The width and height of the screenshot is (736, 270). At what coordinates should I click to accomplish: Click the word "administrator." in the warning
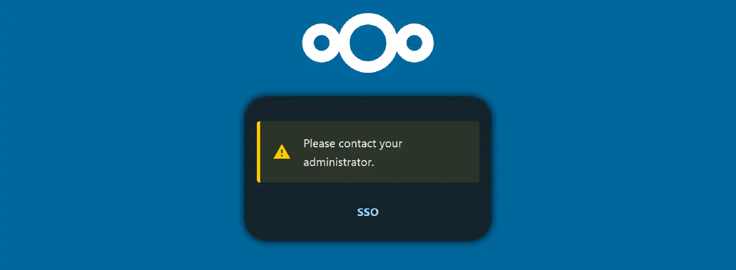tap(339, 162)
